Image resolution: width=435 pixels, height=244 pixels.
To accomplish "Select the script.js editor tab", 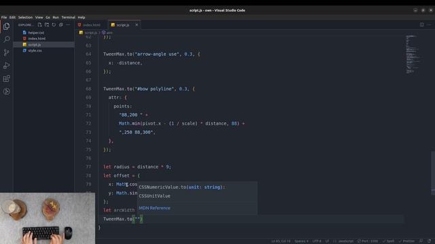I will pos(124,25).
